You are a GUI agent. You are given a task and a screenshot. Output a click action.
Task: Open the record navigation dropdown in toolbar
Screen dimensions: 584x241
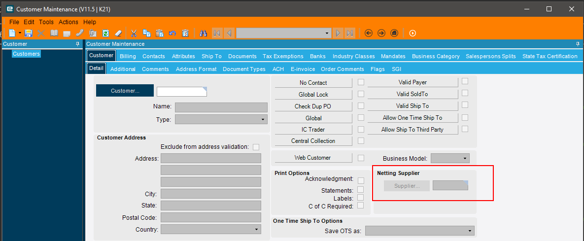[327, 33]
